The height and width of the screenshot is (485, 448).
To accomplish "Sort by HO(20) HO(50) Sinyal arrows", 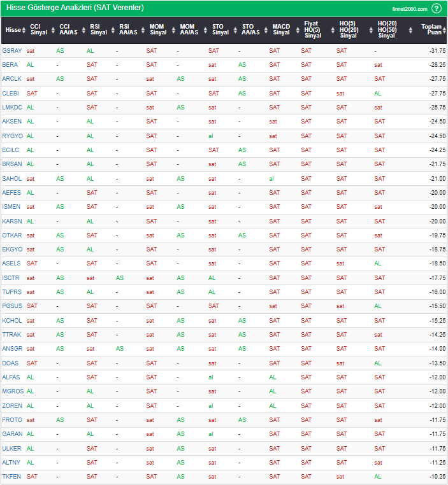I will click(410, 30).
